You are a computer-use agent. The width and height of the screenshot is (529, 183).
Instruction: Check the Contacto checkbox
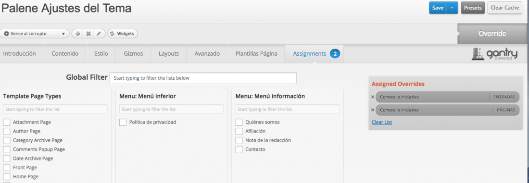coord(239,150)
